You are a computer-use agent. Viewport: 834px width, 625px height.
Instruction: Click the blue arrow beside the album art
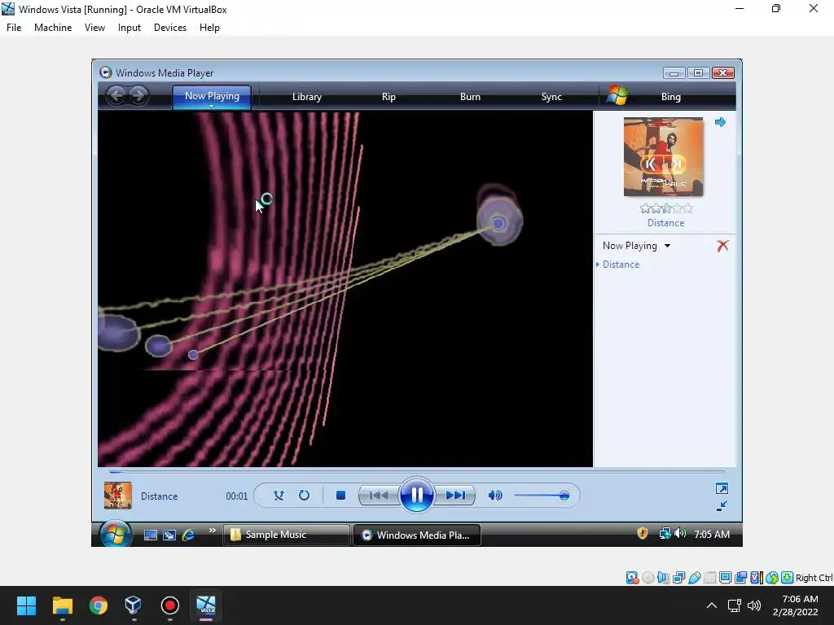[x=720, y=122]
